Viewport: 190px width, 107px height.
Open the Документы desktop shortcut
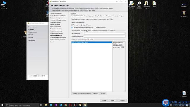pyautogui.click(x=146, y=5)
